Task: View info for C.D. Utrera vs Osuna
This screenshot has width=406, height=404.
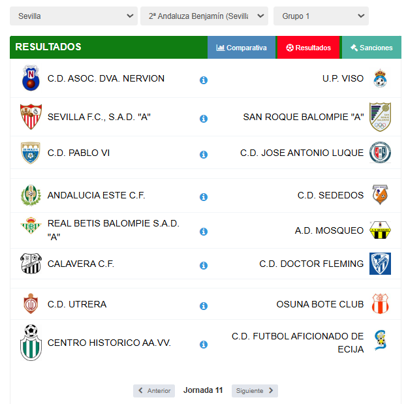Action: [204, 306]
